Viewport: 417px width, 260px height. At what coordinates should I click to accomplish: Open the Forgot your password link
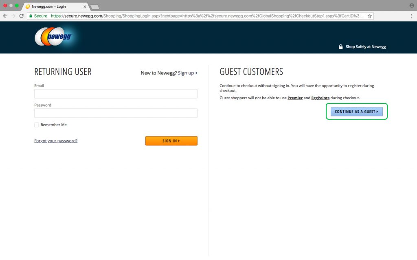click(x=55, y=141)
